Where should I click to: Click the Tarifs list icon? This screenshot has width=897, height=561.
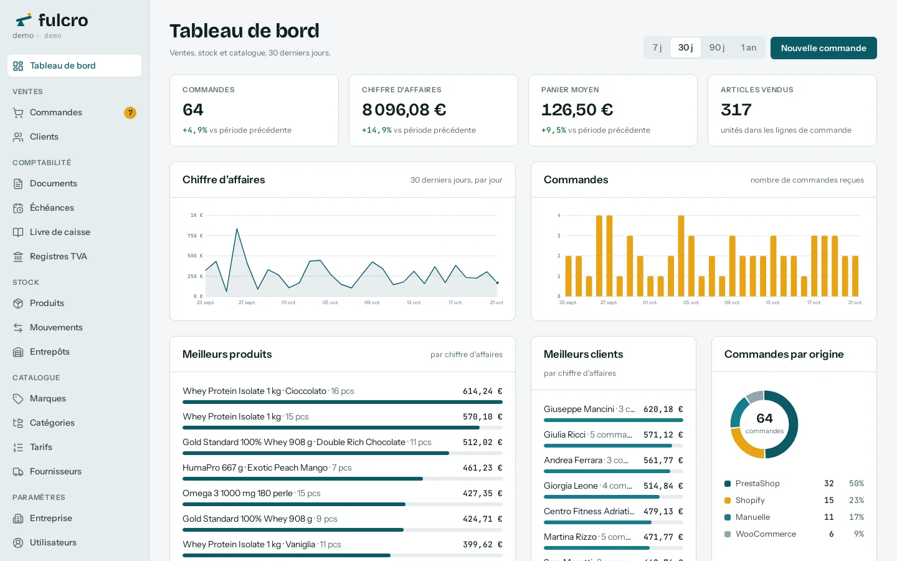coord(18,448)
